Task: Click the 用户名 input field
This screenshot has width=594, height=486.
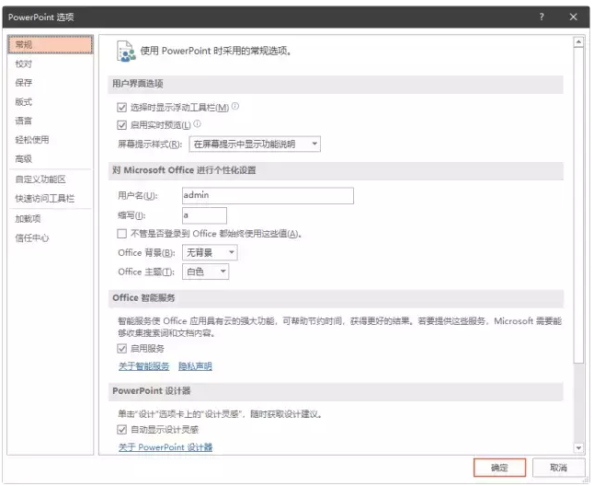Action: (268, 196)
